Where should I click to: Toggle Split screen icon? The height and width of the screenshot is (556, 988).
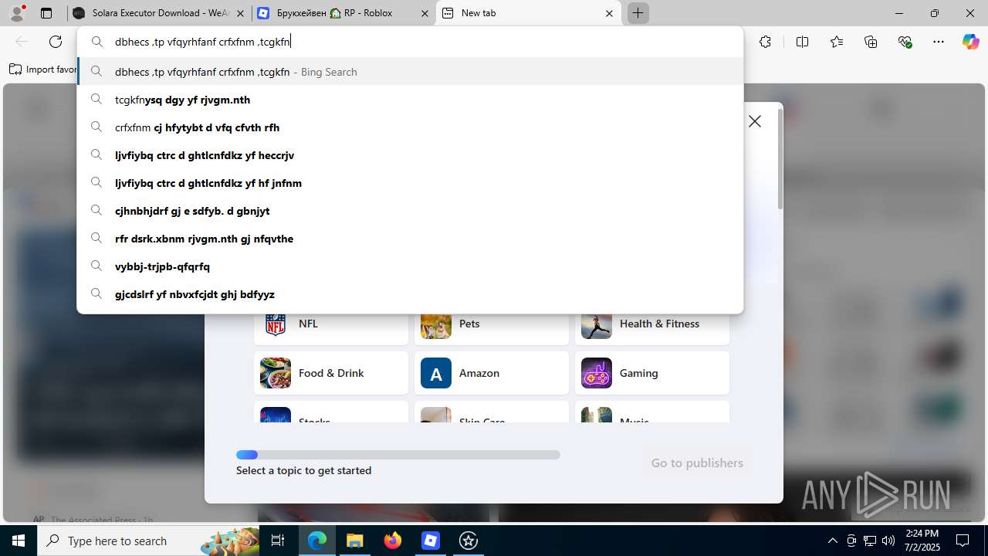802,42
